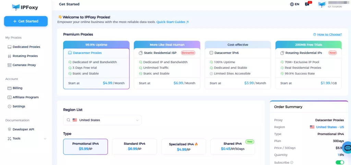Open the notifications message icon
Viewport: 351px width, 165px height.
pos(307,4)
